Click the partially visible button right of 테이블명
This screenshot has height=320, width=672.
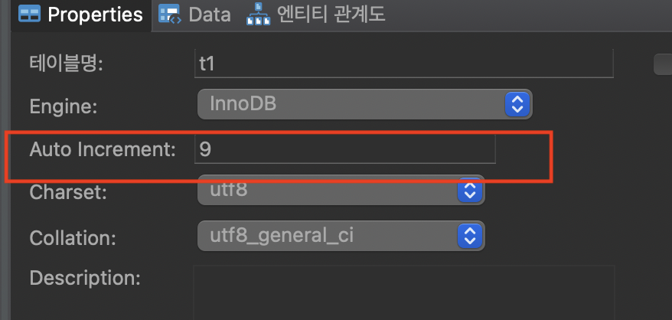(x=663, y=64)
